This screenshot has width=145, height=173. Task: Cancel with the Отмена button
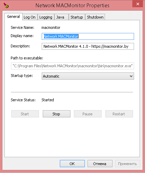100,164
